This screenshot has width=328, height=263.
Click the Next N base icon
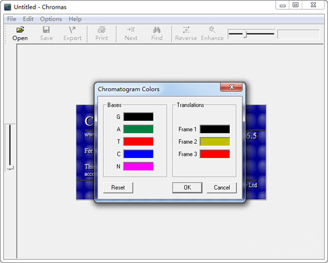point(131,30)
